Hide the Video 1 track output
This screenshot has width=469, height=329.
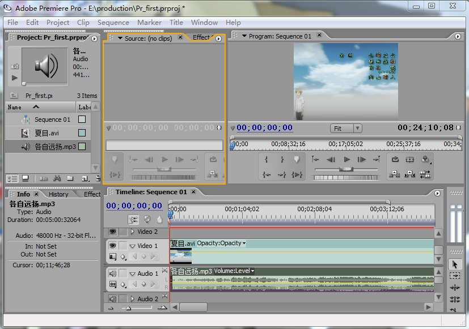click(x=112, y=246)
